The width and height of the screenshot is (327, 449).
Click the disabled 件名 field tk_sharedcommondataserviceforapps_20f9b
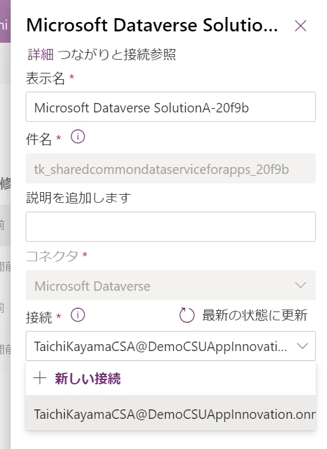(171, 168)
